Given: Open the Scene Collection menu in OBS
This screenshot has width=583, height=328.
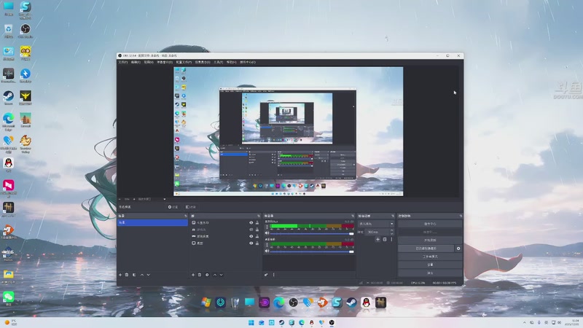Looking at the screenshot, I should [203, 62].
